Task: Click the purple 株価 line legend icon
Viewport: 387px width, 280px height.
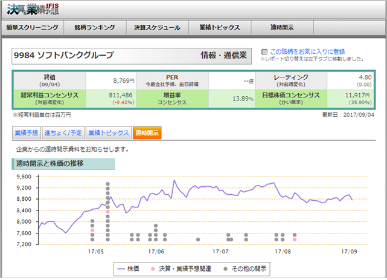Action: (x=123, y=267)
